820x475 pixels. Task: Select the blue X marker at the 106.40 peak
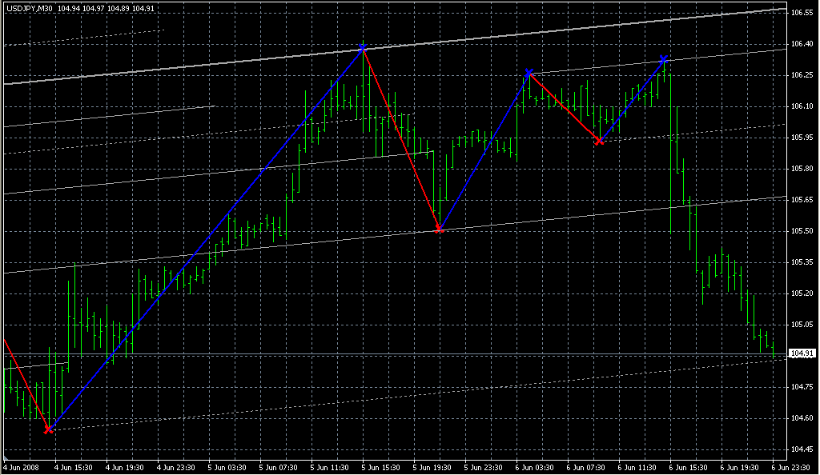(363, 49)
